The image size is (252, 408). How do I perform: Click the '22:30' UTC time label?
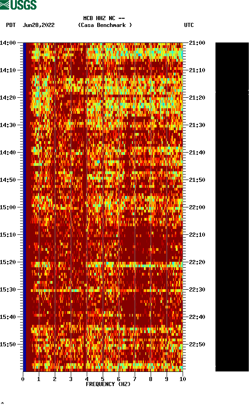tap(197, 290)
